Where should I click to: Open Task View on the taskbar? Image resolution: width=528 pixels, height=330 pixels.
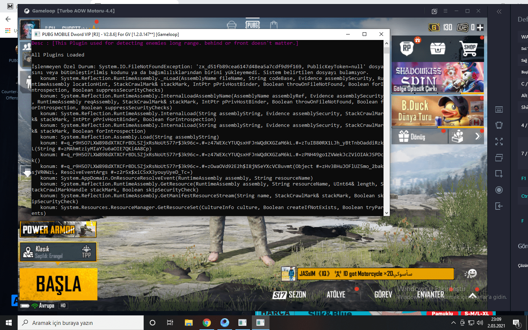click(x=170, y=323)
